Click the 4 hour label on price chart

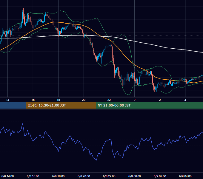tap(185, 100)
